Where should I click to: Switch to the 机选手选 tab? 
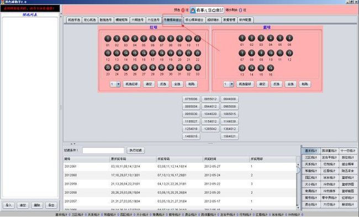(x=74, y=20)
